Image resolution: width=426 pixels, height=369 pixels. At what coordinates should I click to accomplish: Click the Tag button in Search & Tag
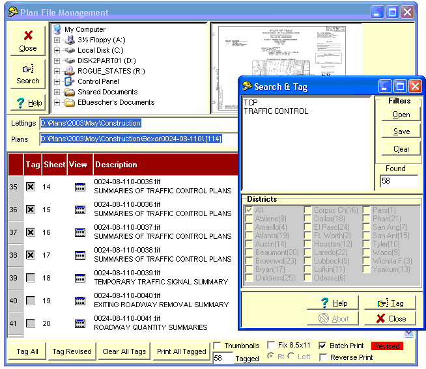pyautogui.click(x=390, y=303)
